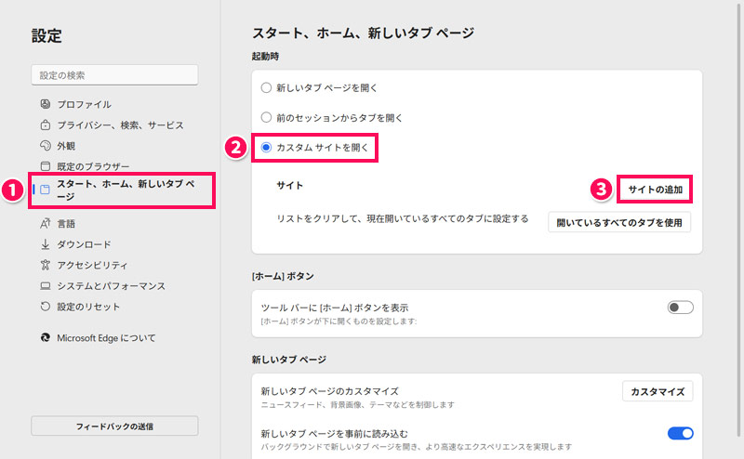Click the サイト label in startup card
The width and height of the screenshot is (744, 459).
289,186
